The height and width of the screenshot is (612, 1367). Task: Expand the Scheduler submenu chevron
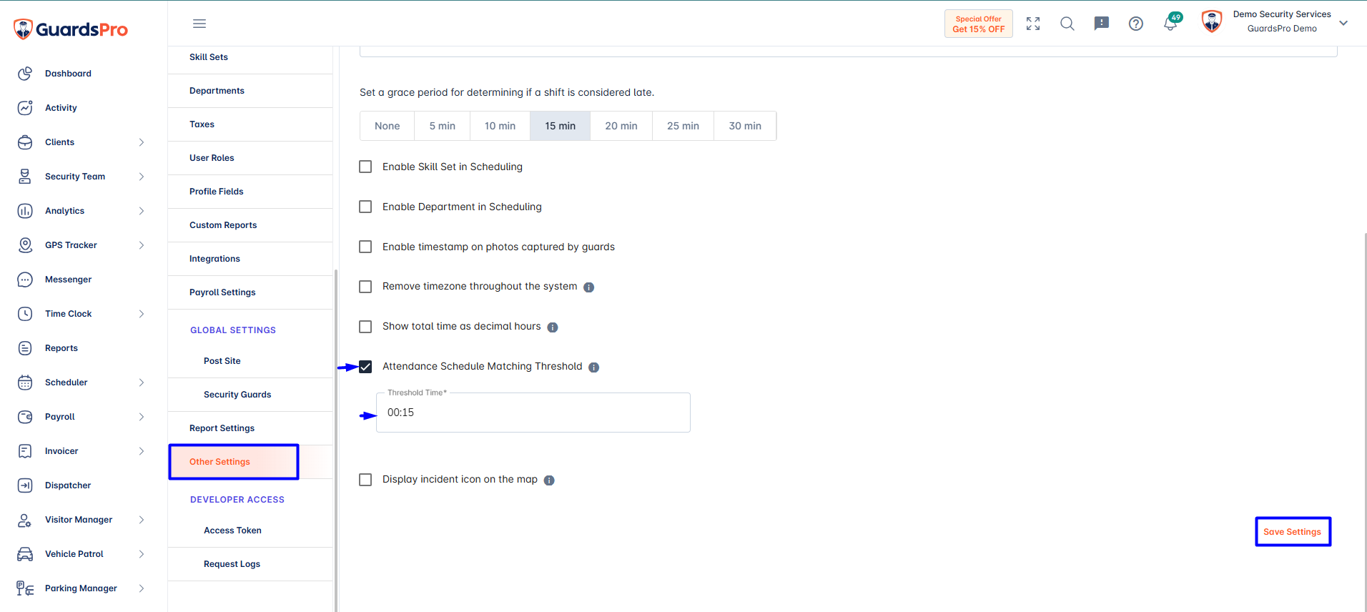[142, 382]
